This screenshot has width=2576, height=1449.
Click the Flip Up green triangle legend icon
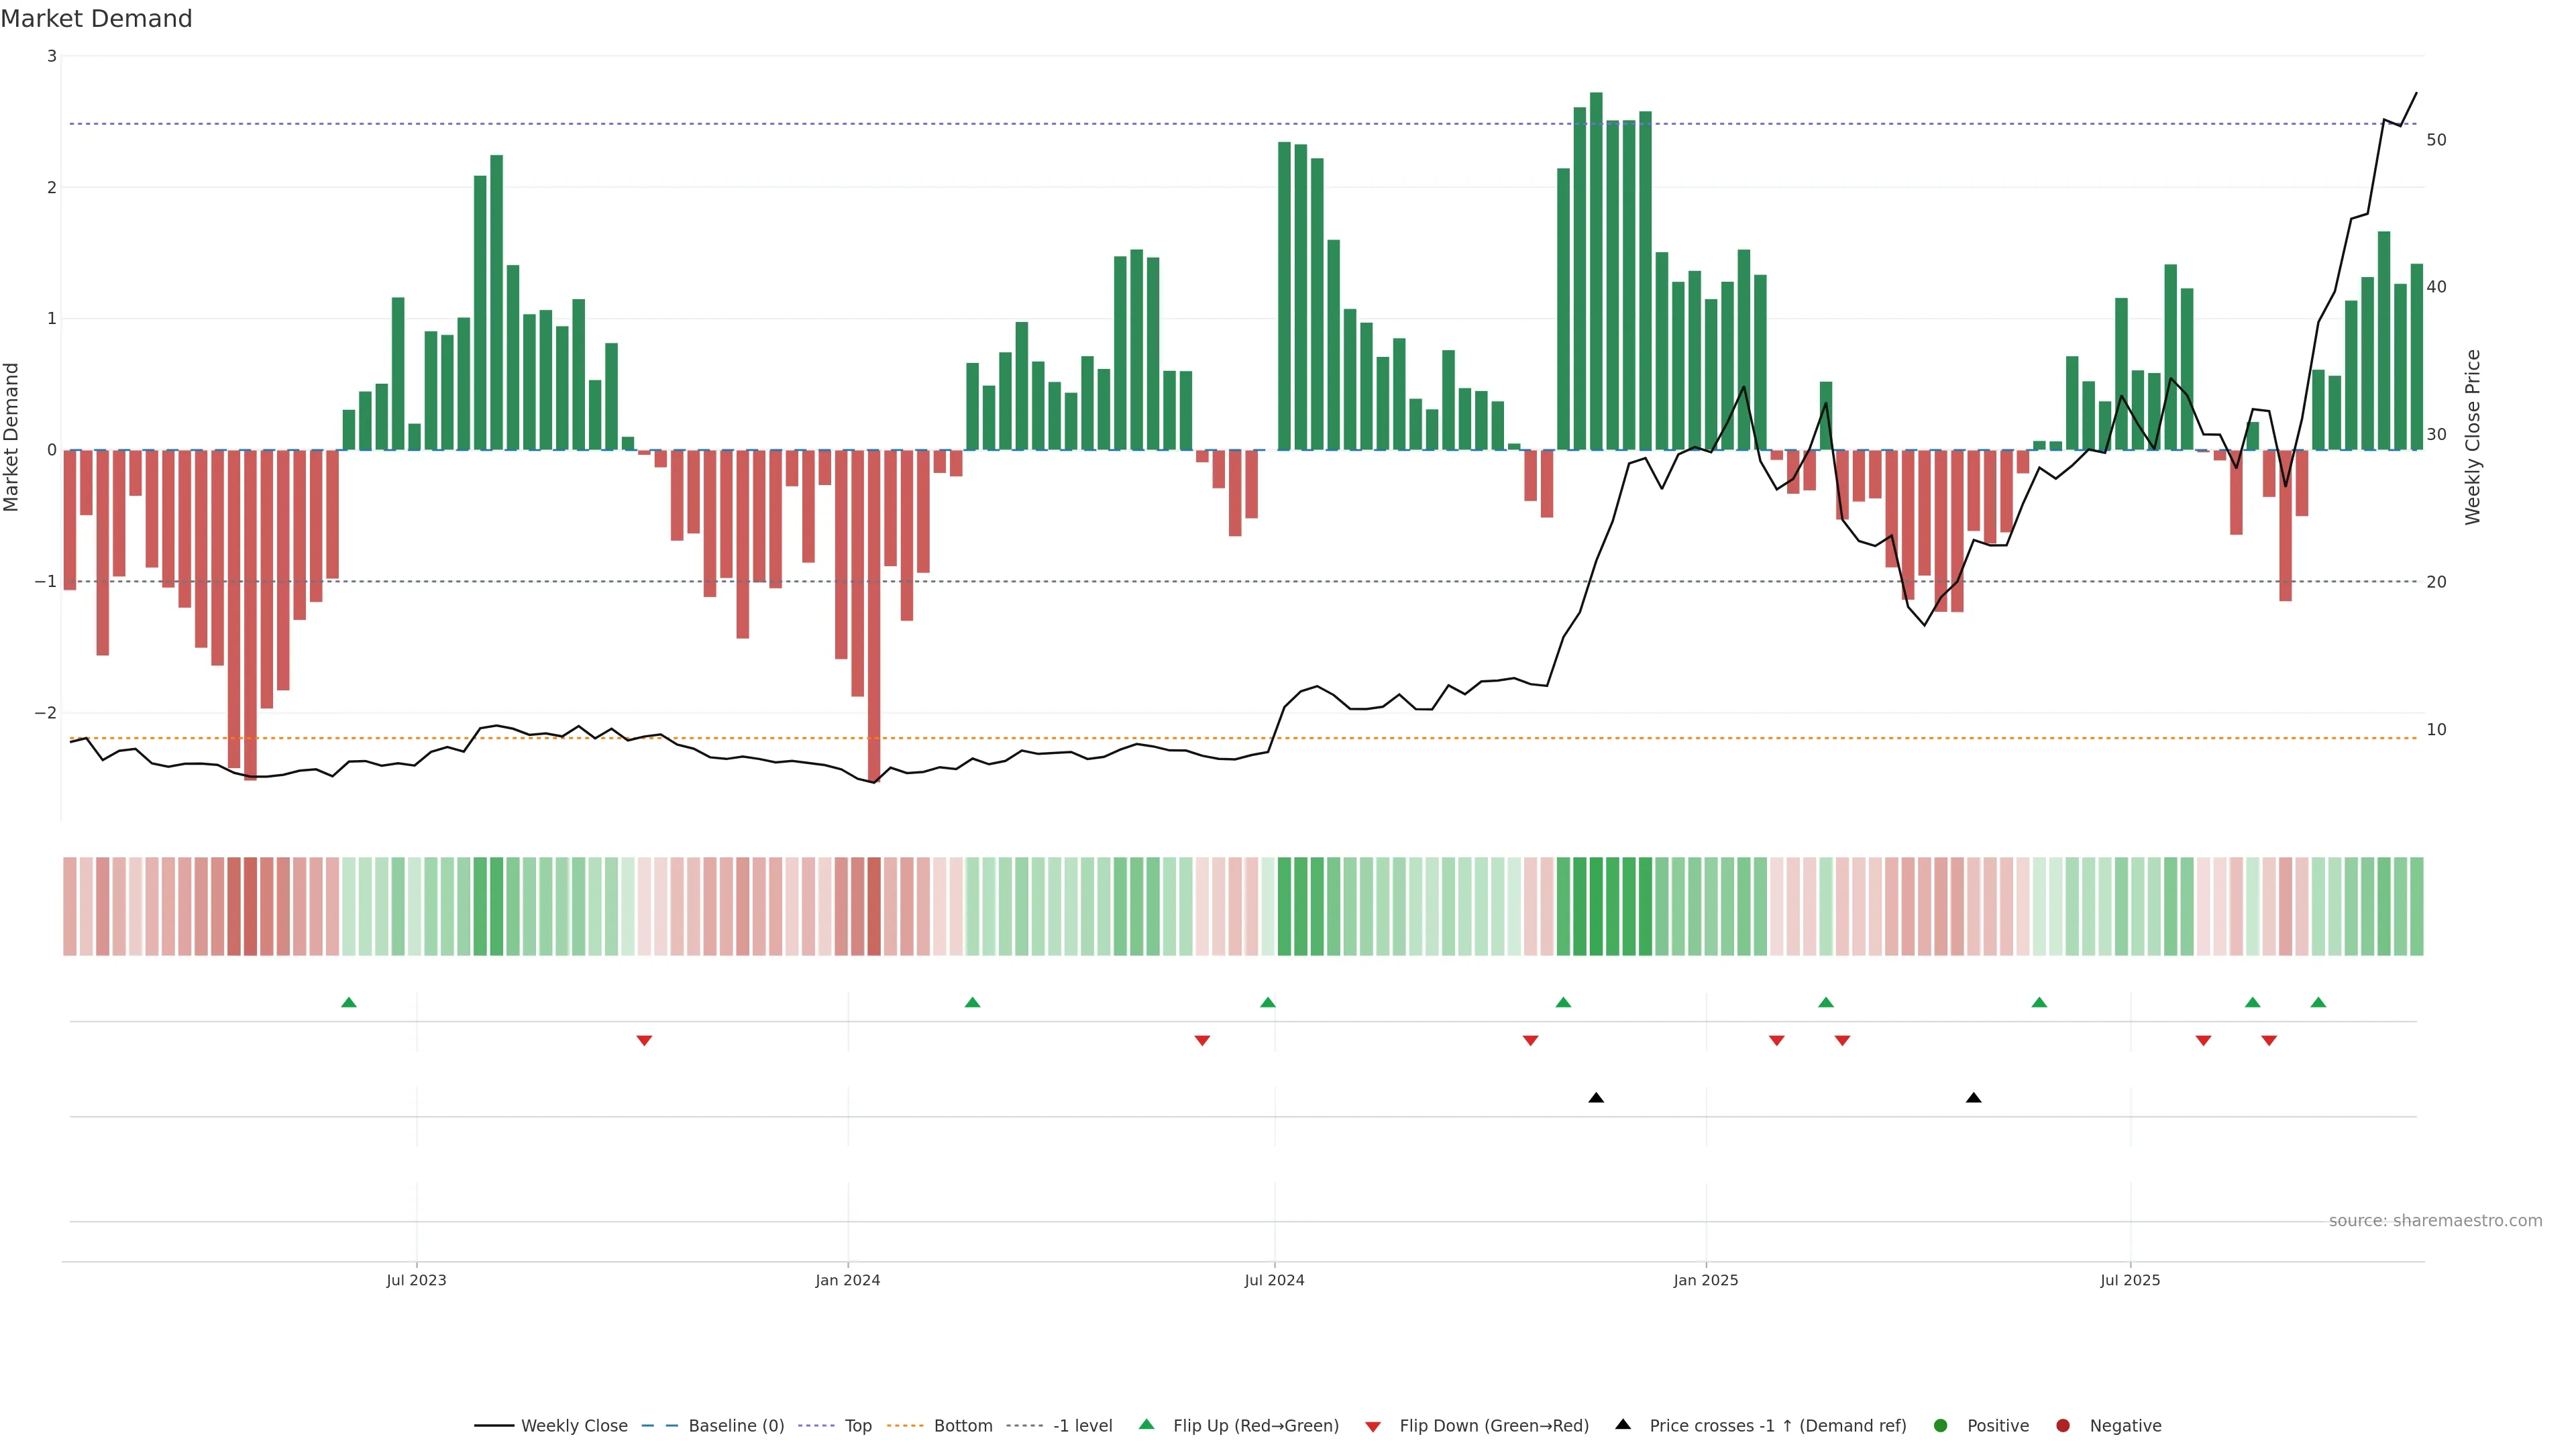tap(1146, 1424)
